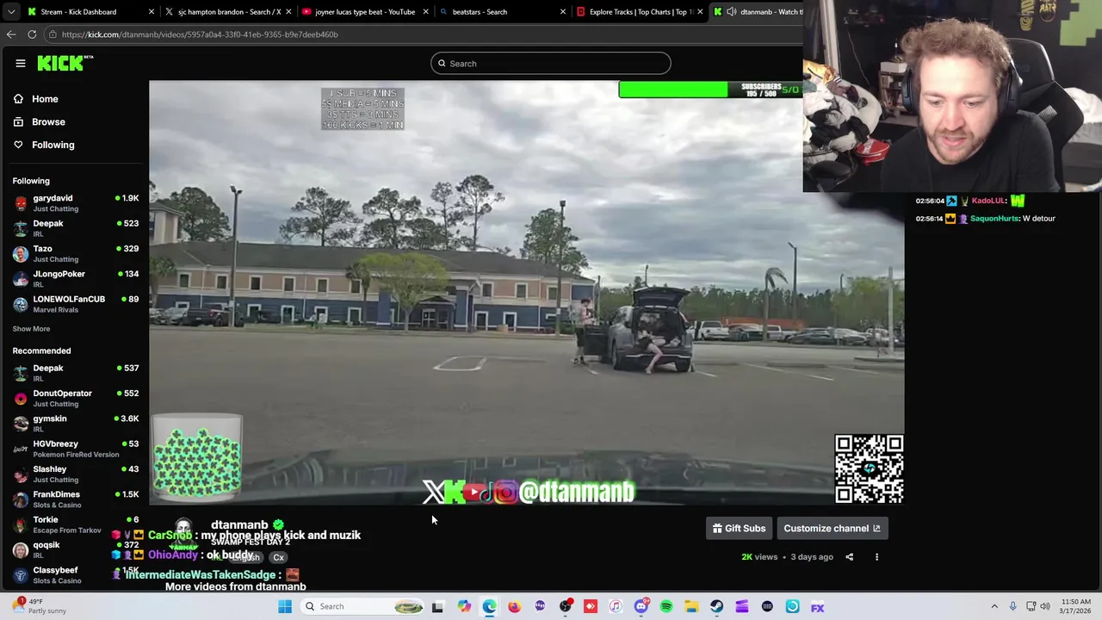Viewport: 1102px width, 620px height.
Task: Open FrankDimes recommended channel
Action: [x=76, y=499]
